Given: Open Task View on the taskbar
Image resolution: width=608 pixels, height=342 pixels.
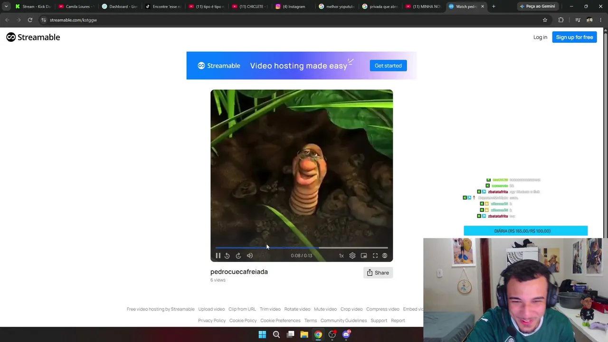Looking at the screenshot, I should 291,334.
